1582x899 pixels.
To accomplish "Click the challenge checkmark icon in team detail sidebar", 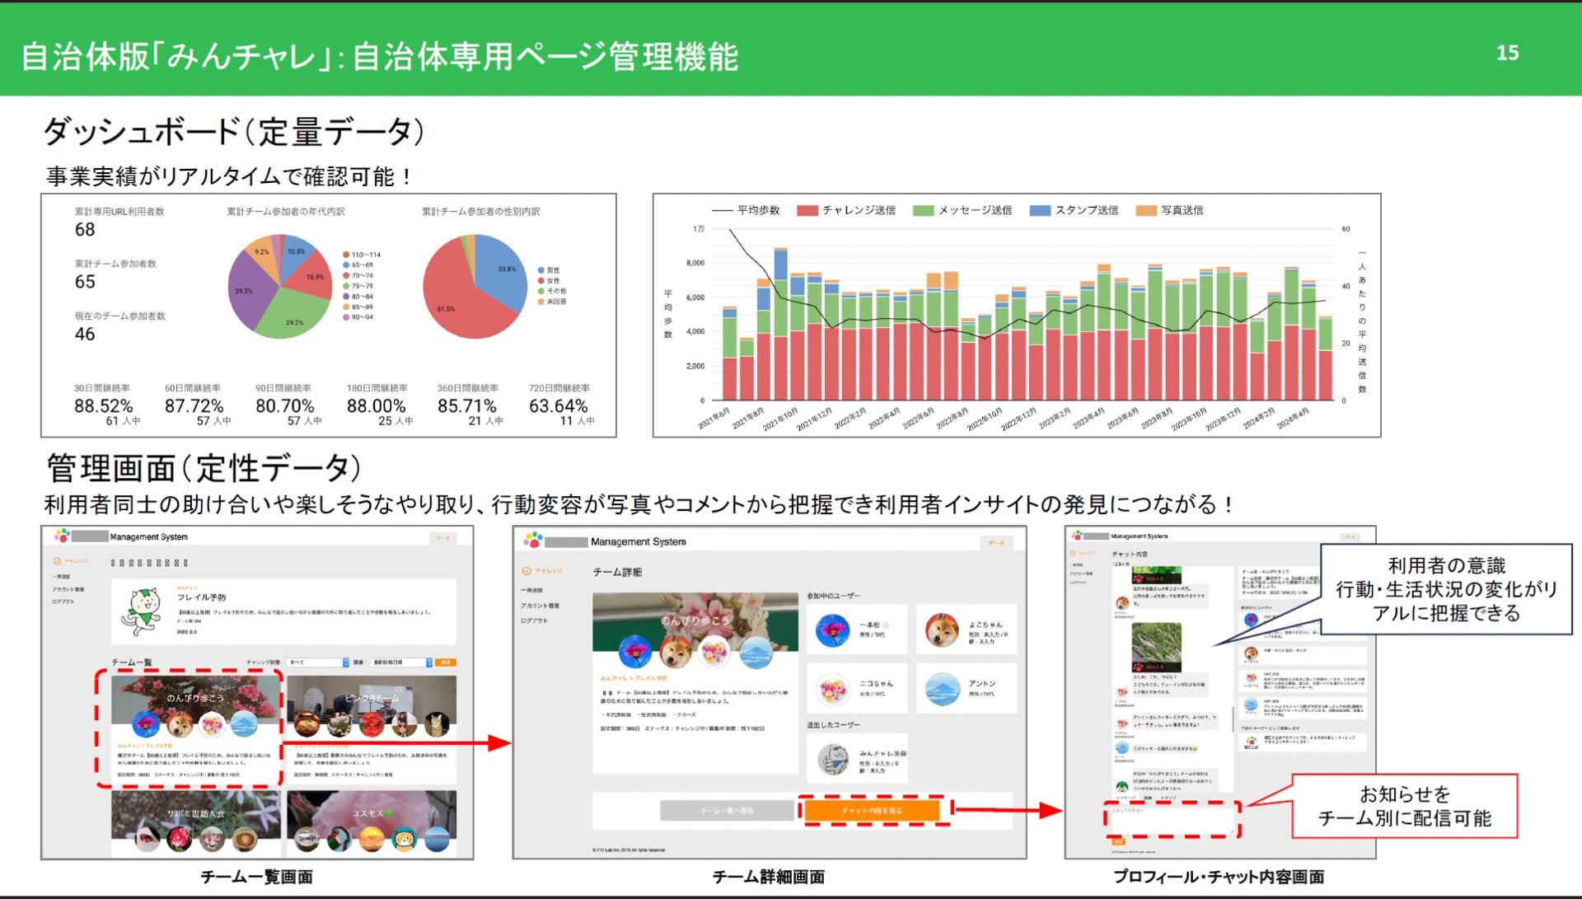I will coord(527,571).
